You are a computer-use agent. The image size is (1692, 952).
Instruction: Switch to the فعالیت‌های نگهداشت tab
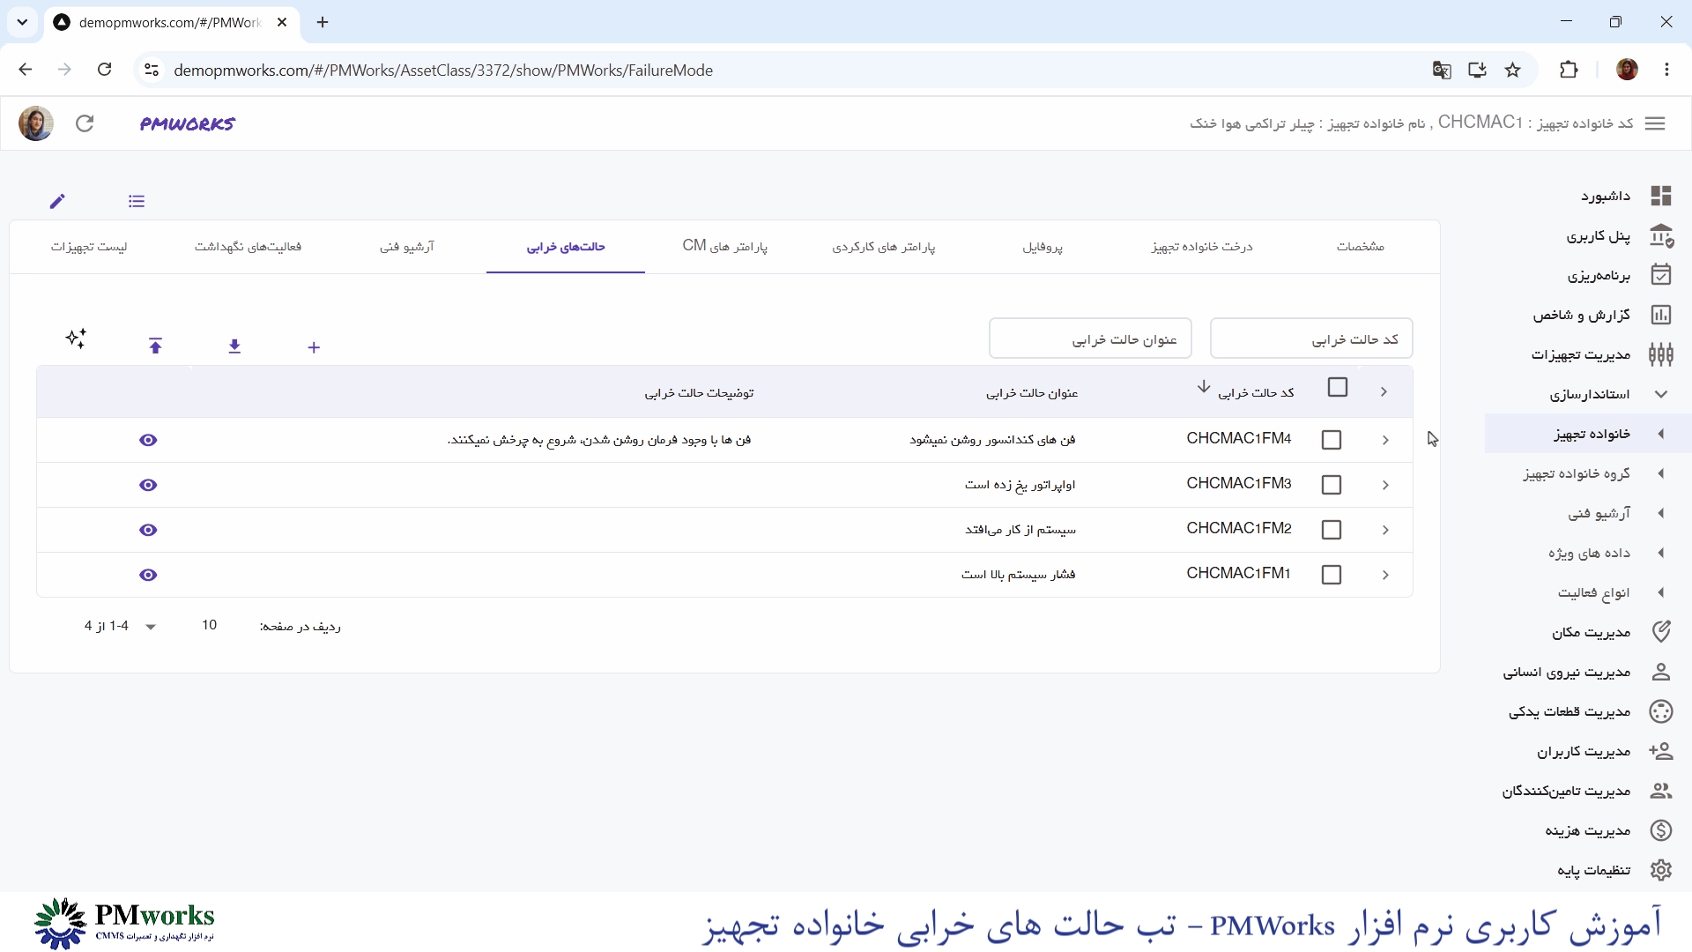point(248,247)
